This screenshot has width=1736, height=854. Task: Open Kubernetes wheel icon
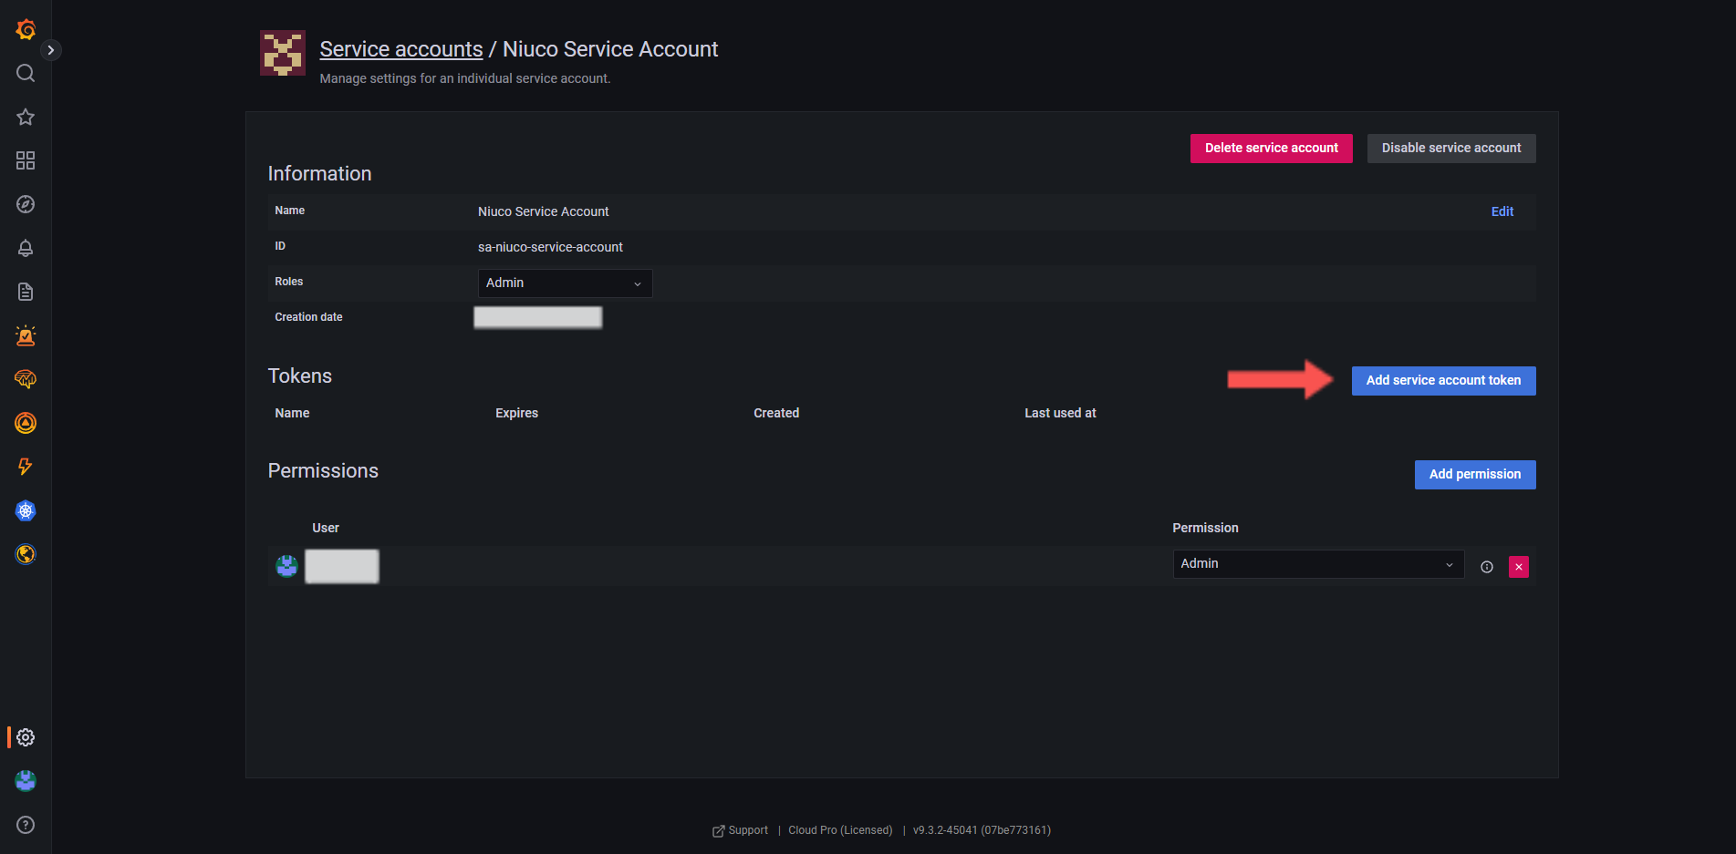click(26, 510)
